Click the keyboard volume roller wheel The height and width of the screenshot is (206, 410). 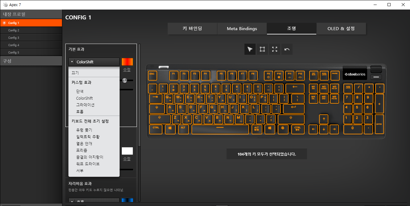376,69
